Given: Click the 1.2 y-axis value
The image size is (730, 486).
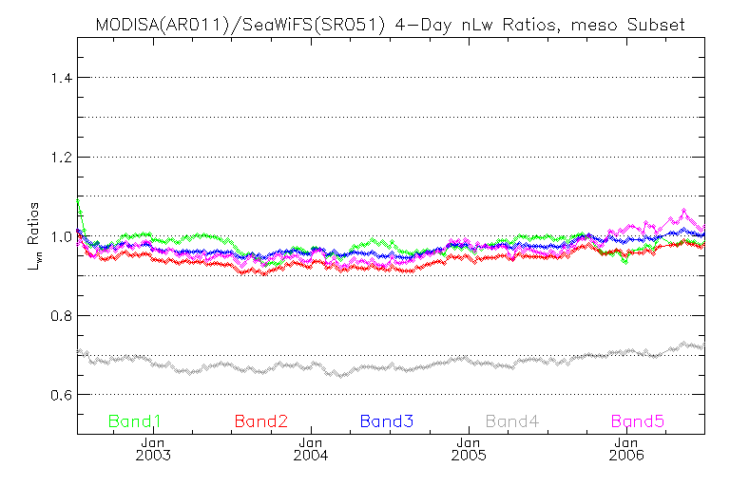Looking at the screenshot, I should pos(61,158).
